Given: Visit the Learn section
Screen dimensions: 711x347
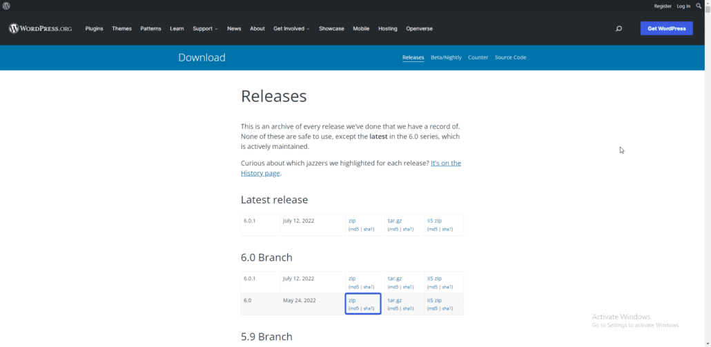Looking at the screenshot, I should tap(177, 28).
